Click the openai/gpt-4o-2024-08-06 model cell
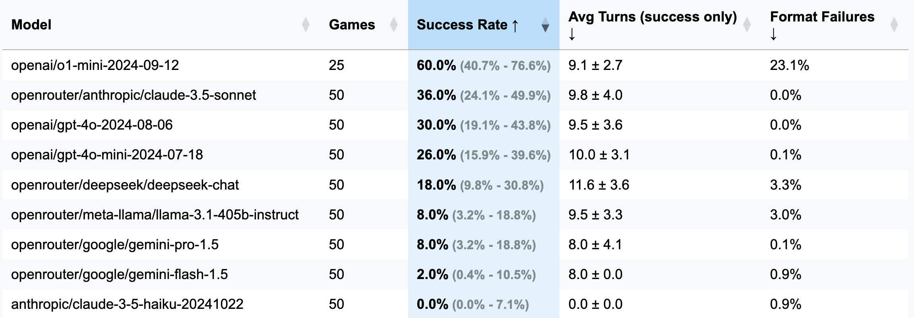The height and width of the screenshot is (318, 914). [x=92, y=125]
